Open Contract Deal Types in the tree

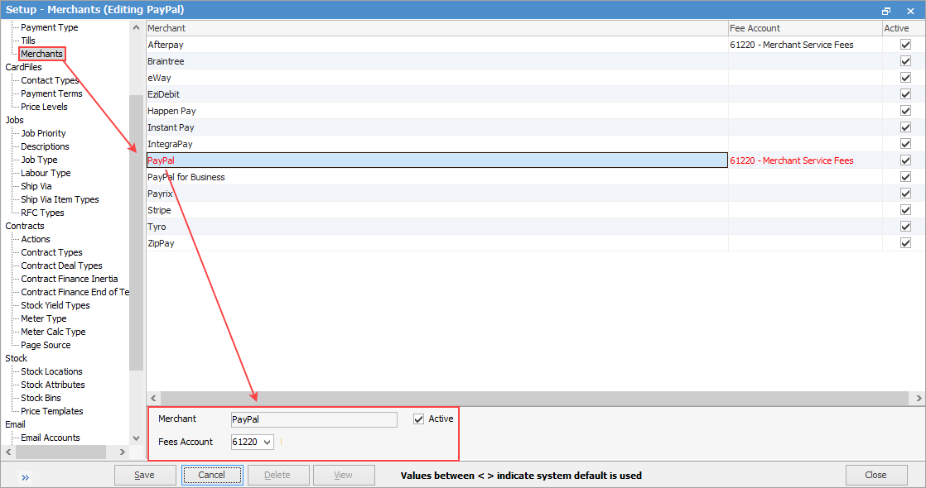tap(61, 266)
